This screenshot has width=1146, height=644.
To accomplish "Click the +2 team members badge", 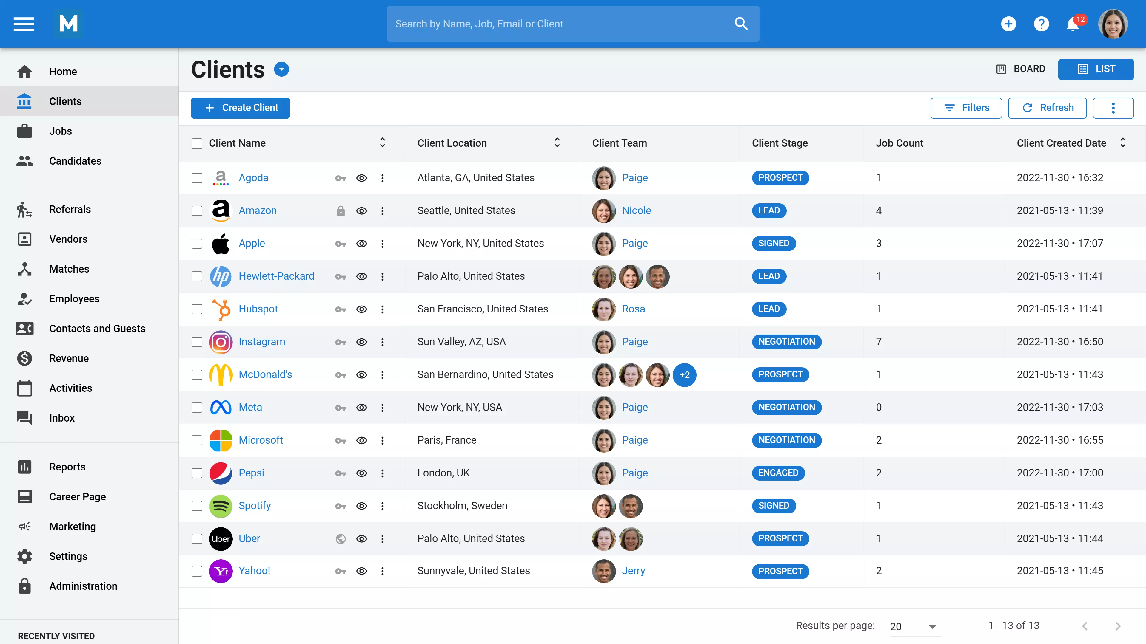I will pyautogui.click(x=684, y=375).
